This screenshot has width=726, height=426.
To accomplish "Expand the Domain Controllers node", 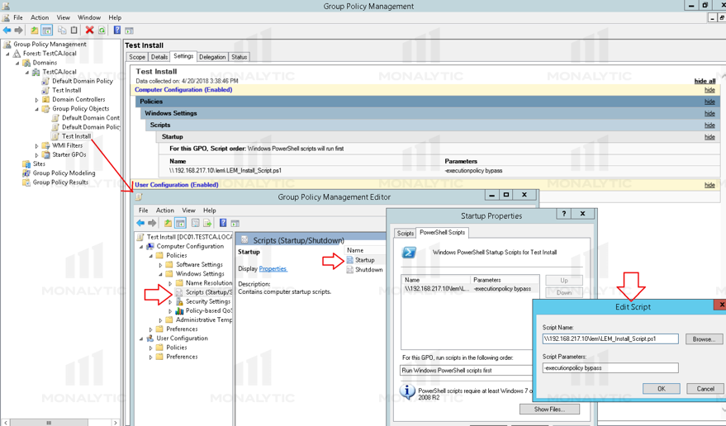I will click(x=36, y=100).
